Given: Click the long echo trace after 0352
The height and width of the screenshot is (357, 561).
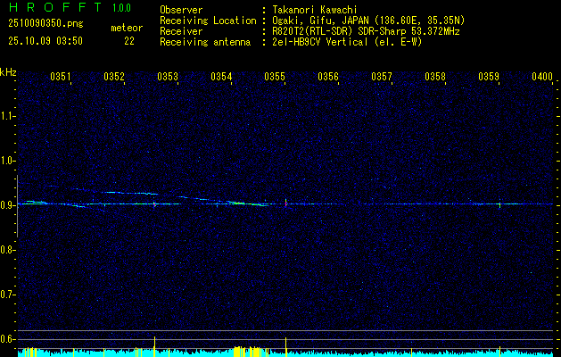Looking at the screenshot, I should tap(129, 193).
